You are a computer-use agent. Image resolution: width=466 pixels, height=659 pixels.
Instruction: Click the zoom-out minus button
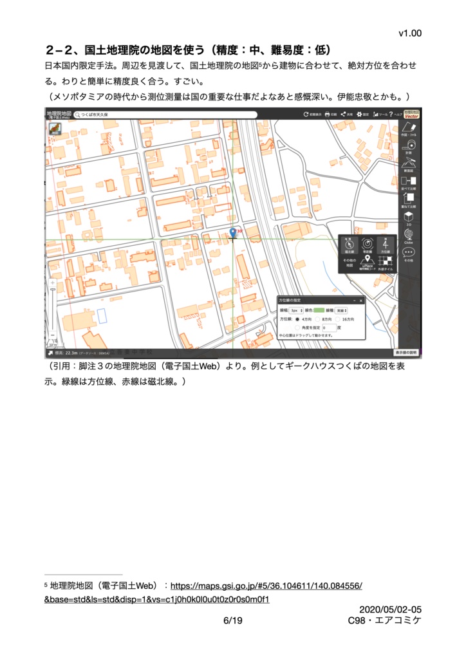(x=53, y=335)
